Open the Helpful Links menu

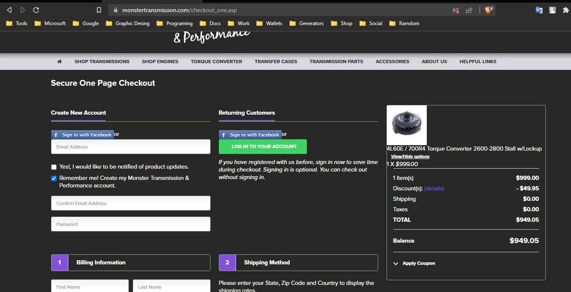click(x=478, y=61)
